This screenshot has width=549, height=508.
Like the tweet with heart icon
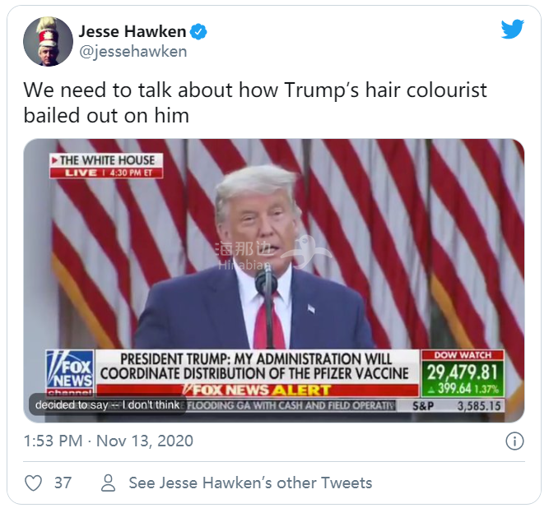34,483
